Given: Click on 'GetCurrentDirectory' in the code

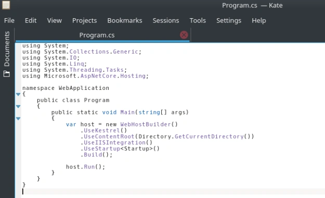Looking at the screenshot, I should [x=209, y=137].
